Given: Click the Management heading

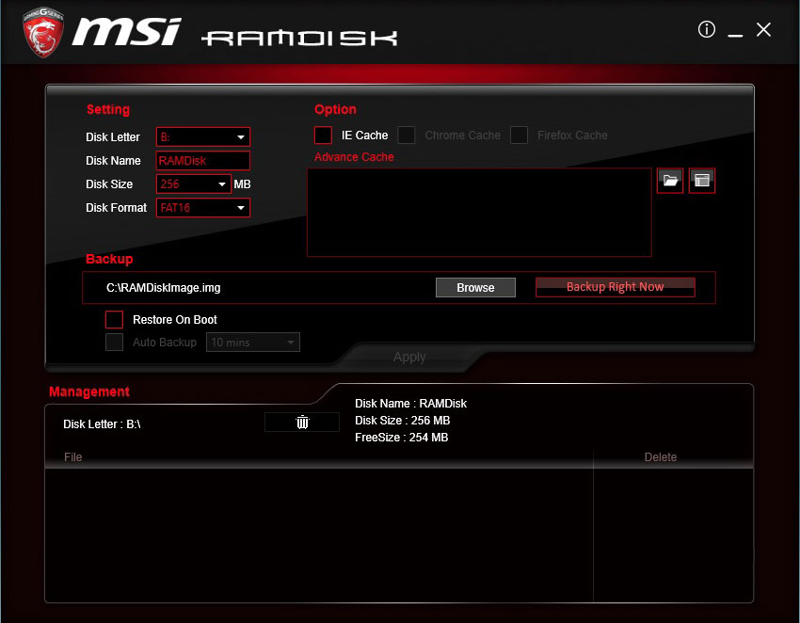Looking at the screenshot, I should click(x=89, y=391).
